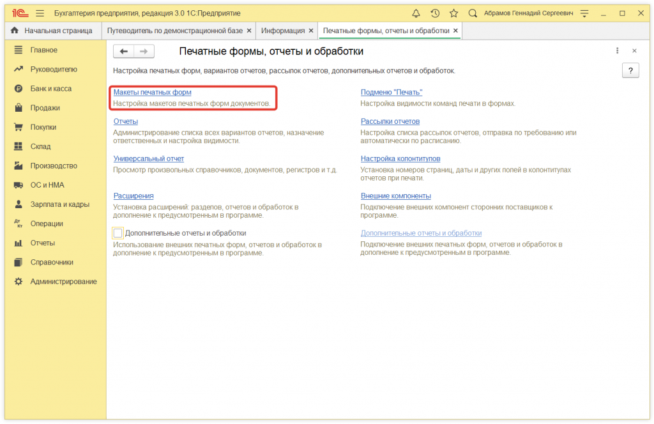The height and width of the screenshot is (424, 654).
Task: Switch to Информация tab
Action: click(x=282, y=31)
